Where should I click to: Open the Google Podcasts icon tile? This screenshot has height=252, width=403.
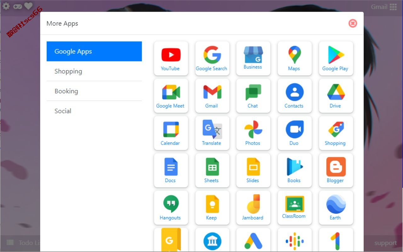[295, 240]
